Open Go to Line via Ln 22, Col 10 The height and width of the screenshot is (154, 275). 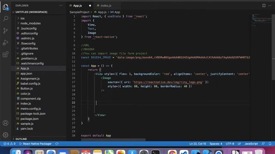[x=198, y=144]
